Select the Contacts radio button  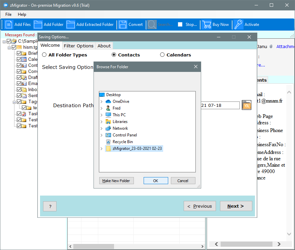114,55
